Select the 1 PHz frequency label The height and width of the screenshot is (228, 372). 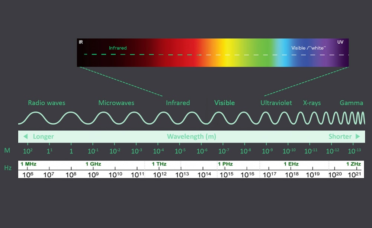click(x=225, y=164)
